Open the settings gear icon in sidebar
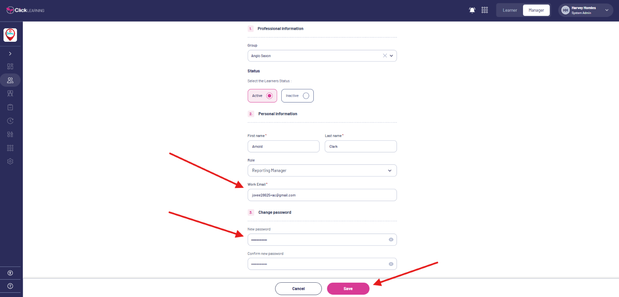 pos(10,161)
